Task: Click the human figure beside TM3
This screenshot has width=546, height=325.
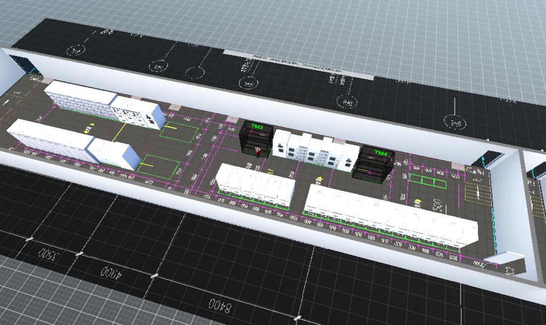Action: click(x=258, y=151)
